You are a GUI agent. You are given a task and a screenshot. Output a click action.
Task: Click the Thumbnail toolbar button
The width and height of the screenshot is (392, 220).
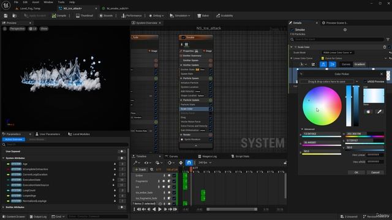(85, 16)
